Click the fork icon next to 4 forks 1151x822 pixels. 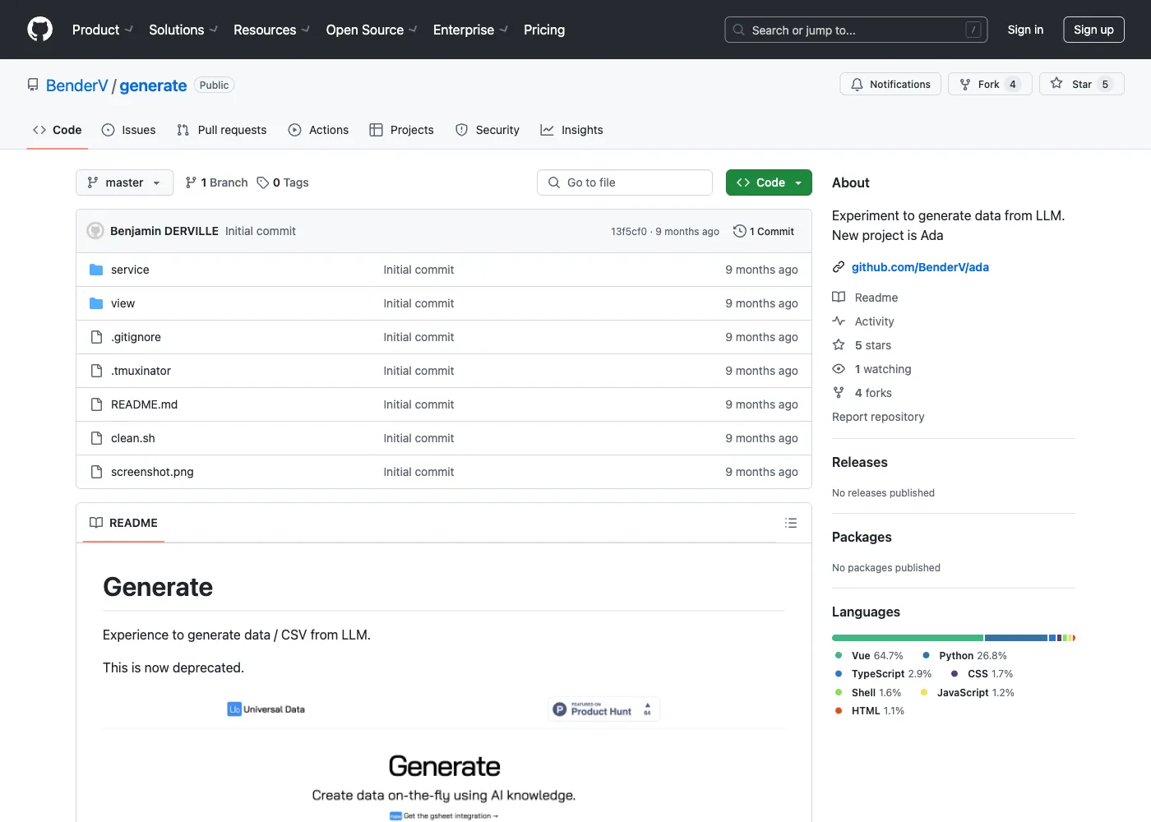coord(839,393)
